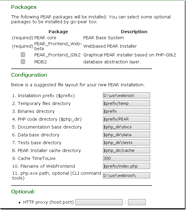186x210 pixels.
Task: Click the HTTP proxy port field
Action: coord(136,202)
